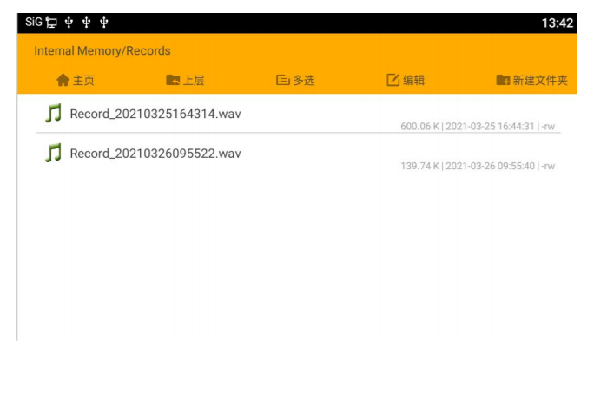This screenshot has height=401, width=607.
Task: Click the music note icon of Record_20210326095522.wav
Action: tap(54, 153)
